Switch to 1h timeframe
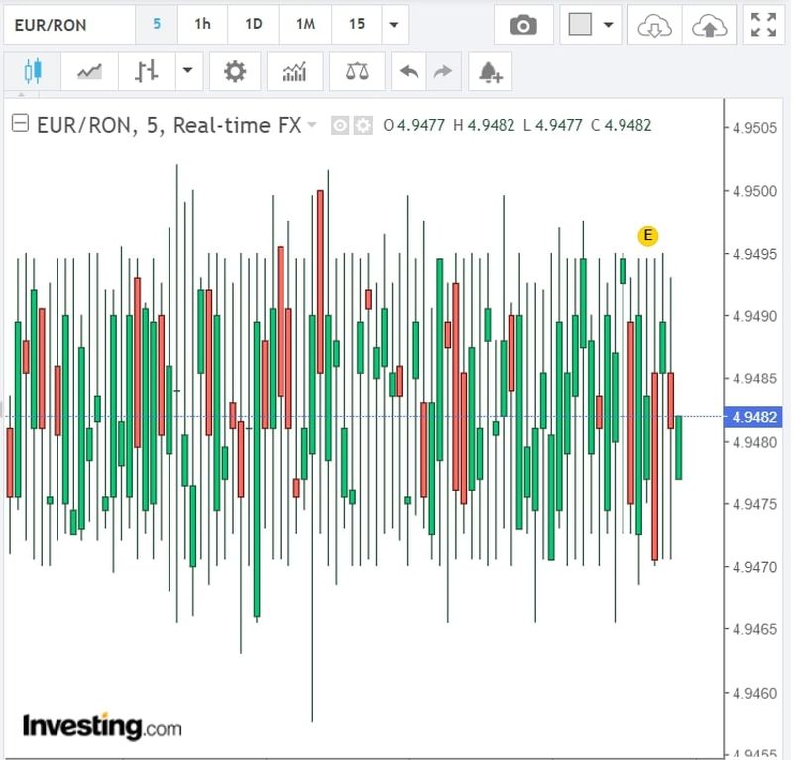Image resolution: width=793 pixels, height=760 pixels. pos(203,24)
